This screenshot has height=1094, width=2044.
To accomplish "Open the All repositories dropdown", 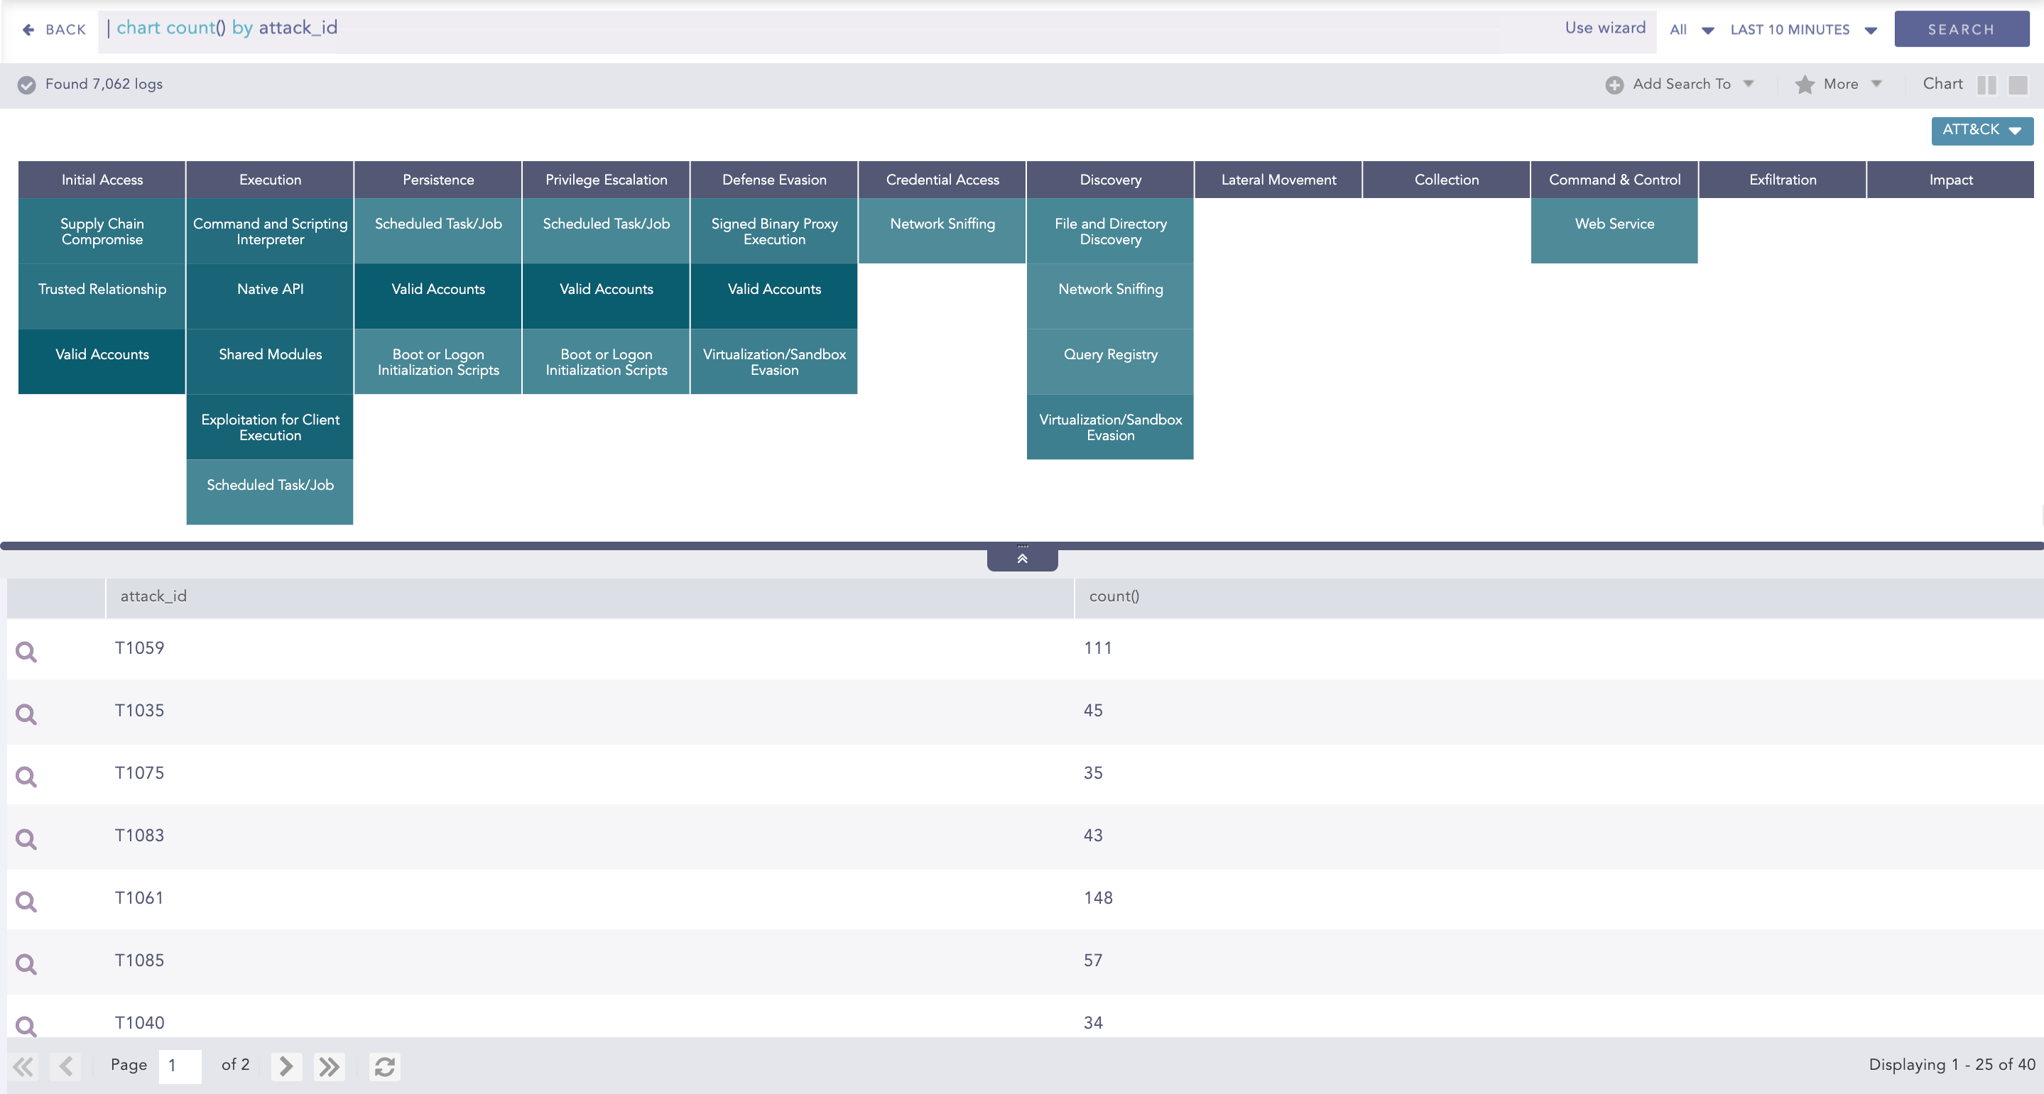I will (x=1691, y=29).
